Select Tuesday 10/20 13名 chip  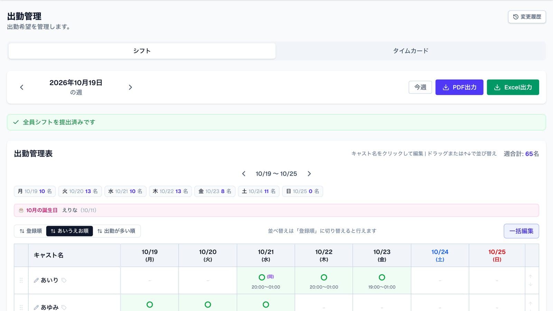pyautogui.click(x=80, y=191)
